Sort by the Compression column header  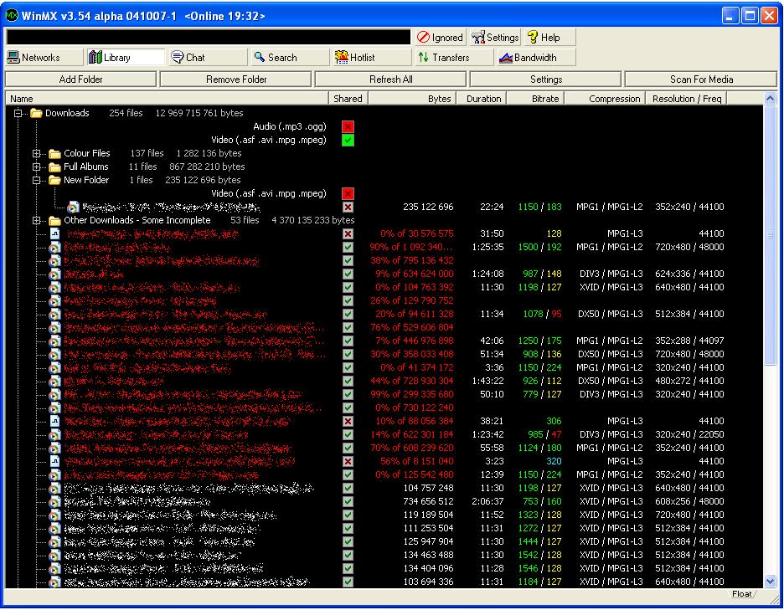(x=605, y=99)
